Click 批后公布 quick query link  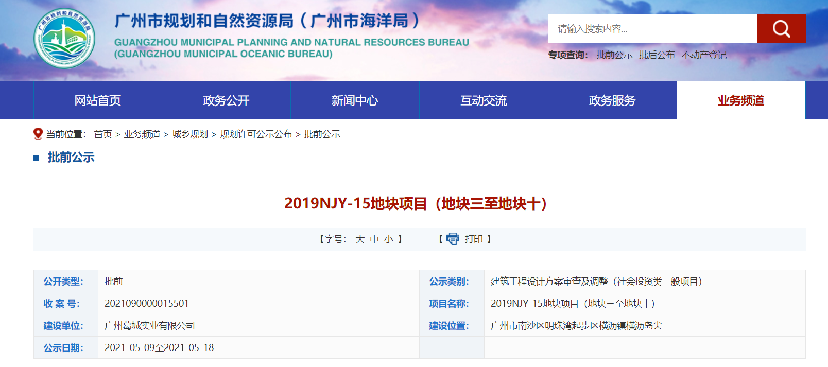pos(657,55)
